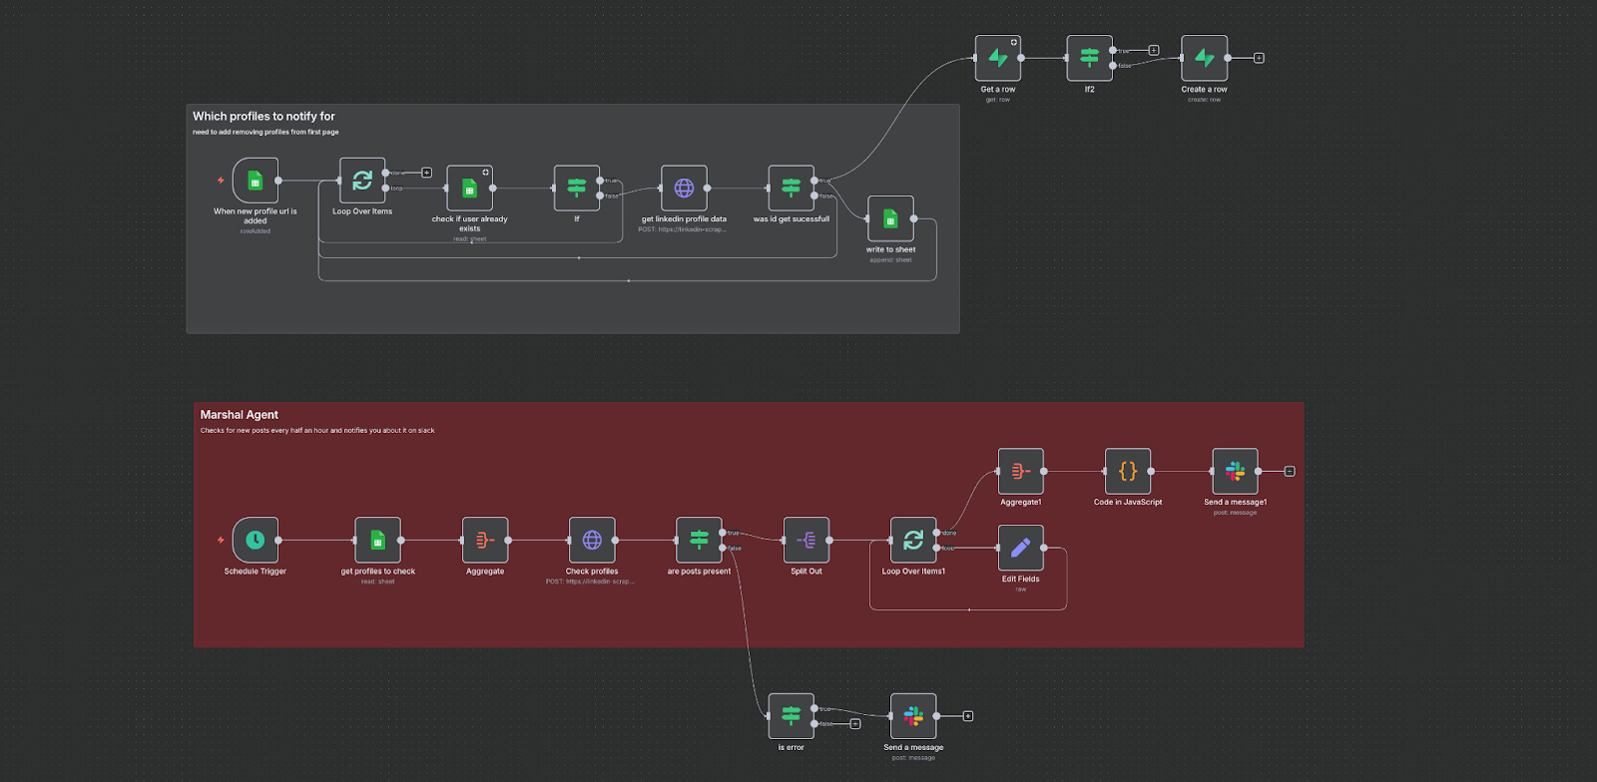Click "need to add removing profiles from first page" text
Screen dimensions: 1597x782
(x=266, y=132)
